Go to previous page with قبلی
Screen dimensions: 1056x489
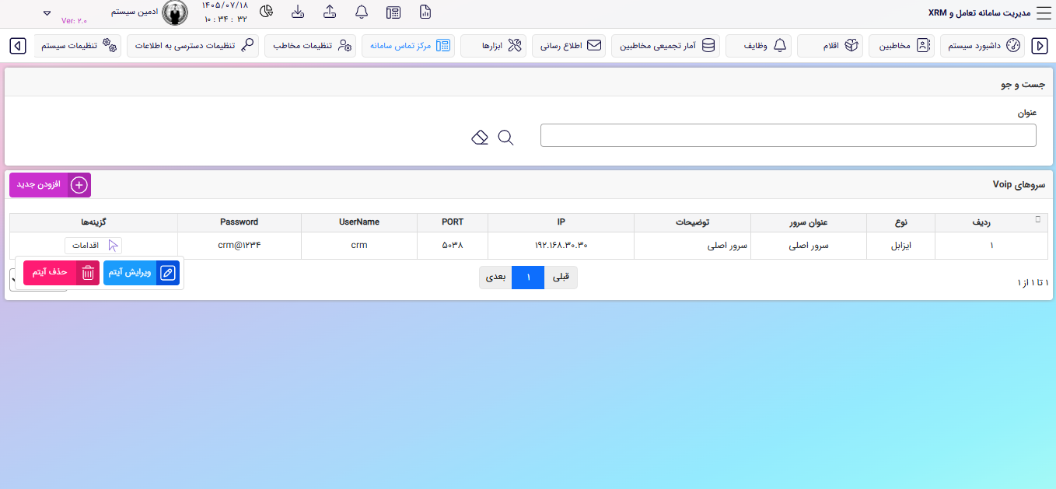coord(561,277)
